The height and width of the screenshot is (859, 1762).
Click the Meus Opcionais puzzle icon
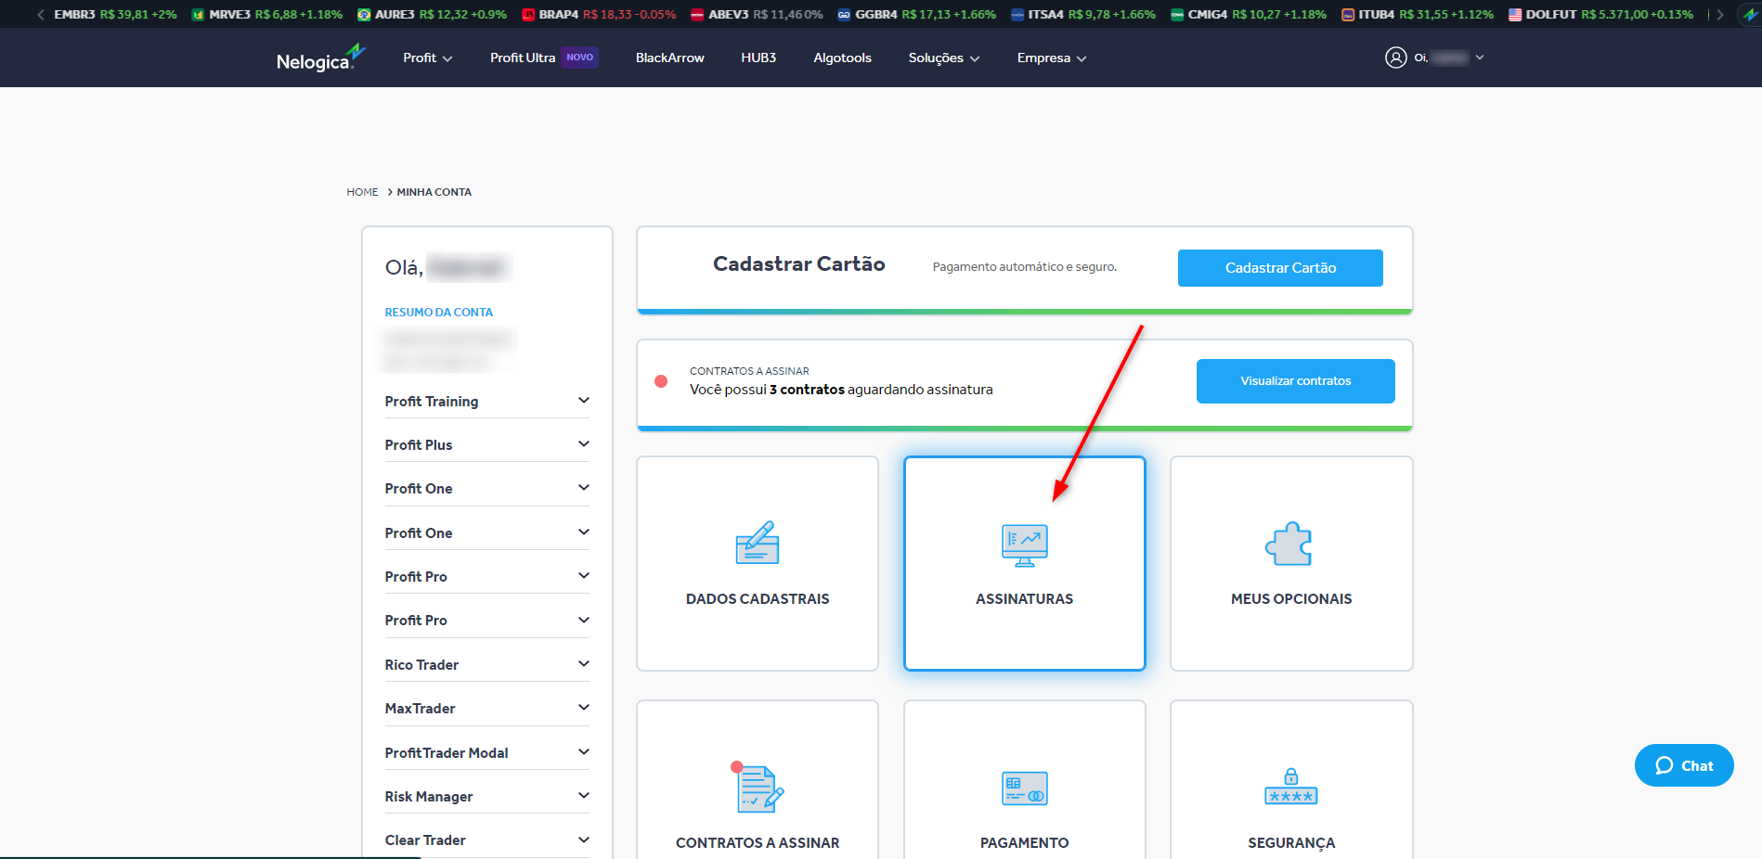[x=1289, y=544]
